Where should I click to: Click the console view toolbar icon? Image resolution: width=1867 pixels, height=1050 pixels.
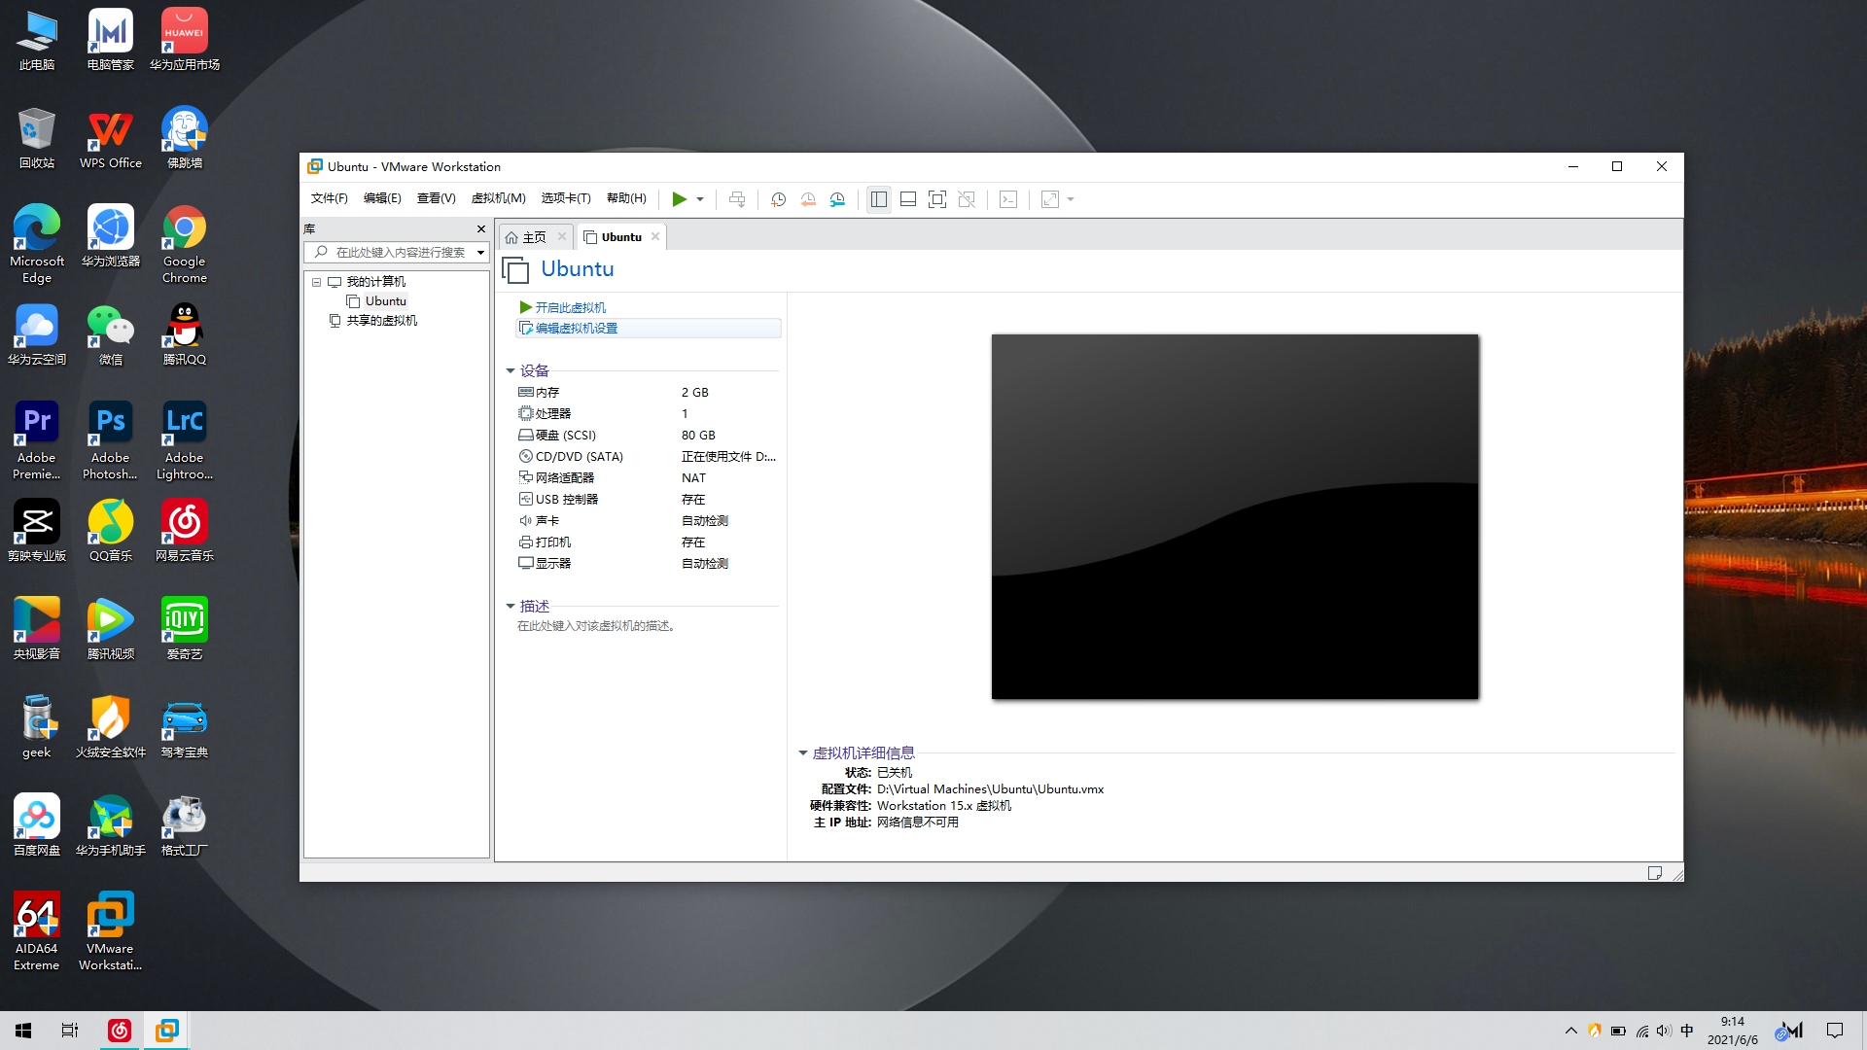[x=1008, y=199]
